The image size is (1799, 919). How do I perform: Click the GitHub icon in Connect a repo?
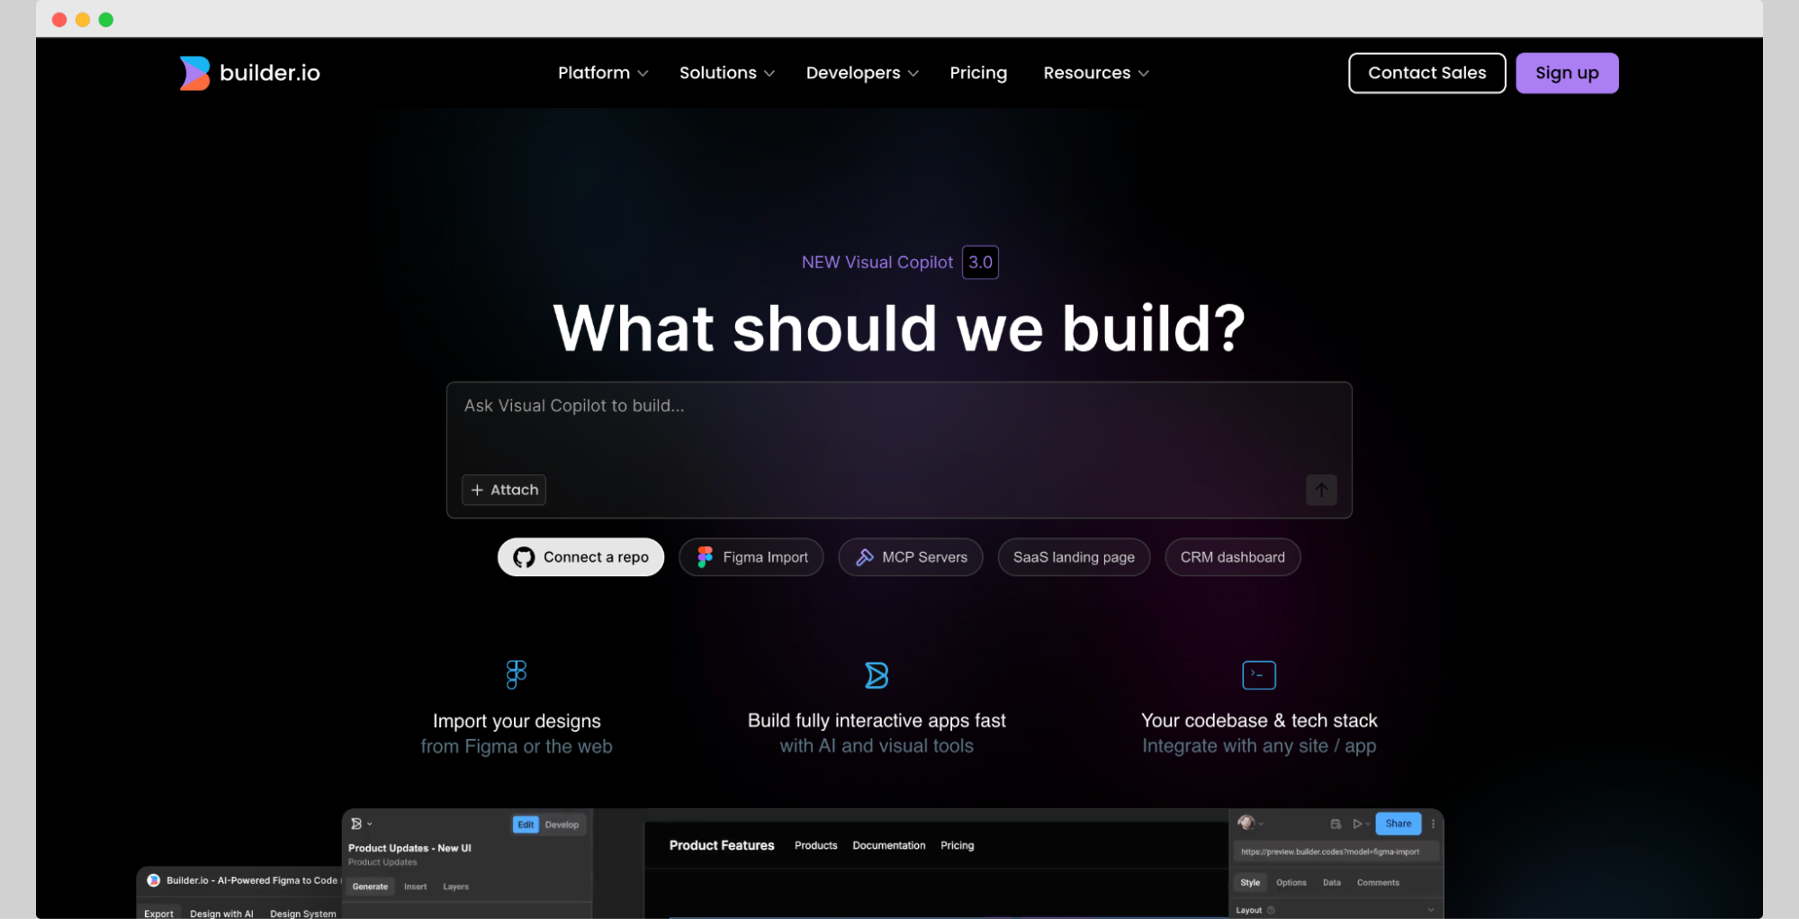pos(524,558)
